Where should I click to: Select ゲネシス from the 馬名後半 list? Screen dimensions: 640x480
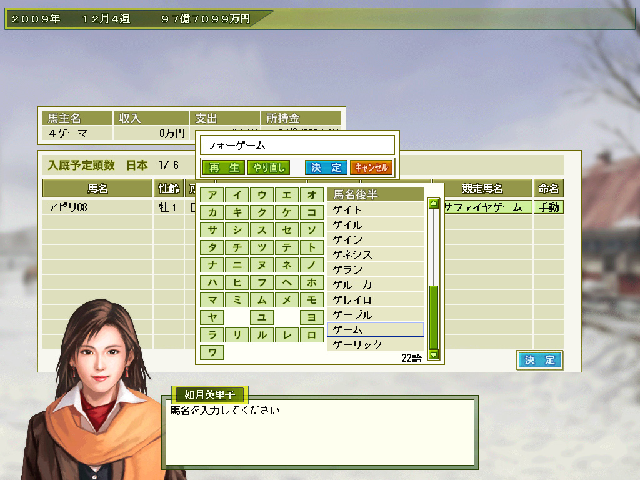376,255
